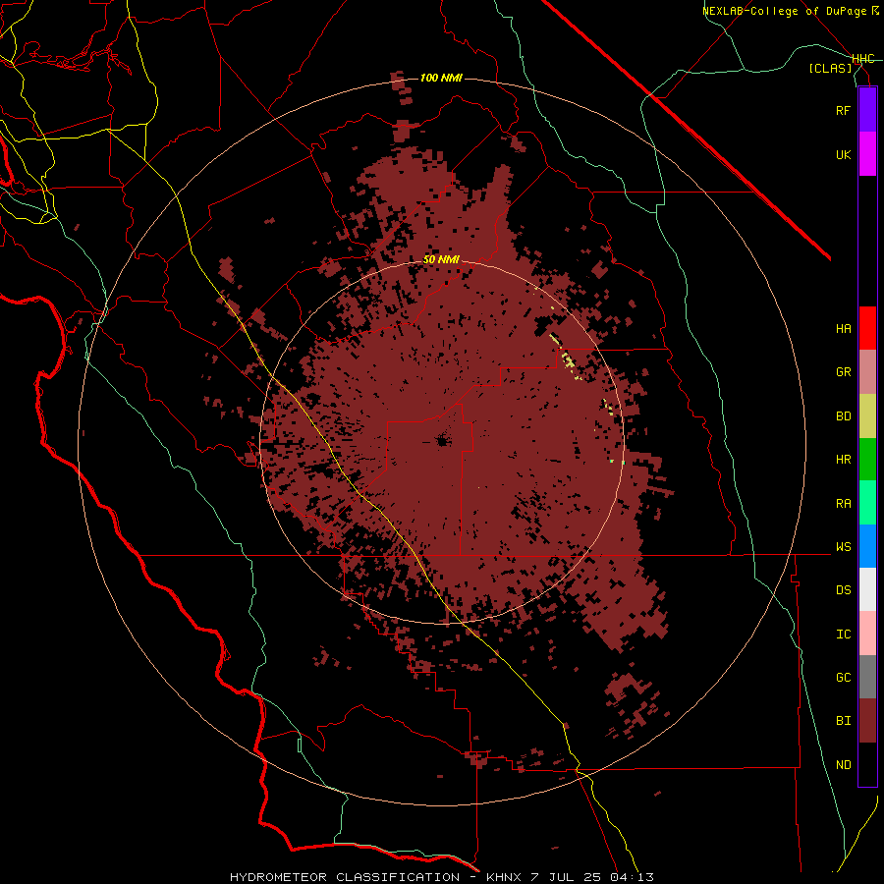Click the RF purple legend swatch
884x884 pixels.
867,110
